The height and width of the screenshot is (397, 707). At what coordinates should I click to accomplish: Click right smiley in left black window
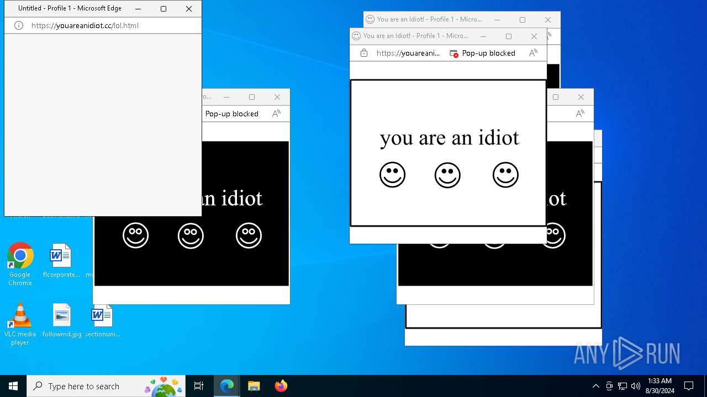[x=249, y=235]
